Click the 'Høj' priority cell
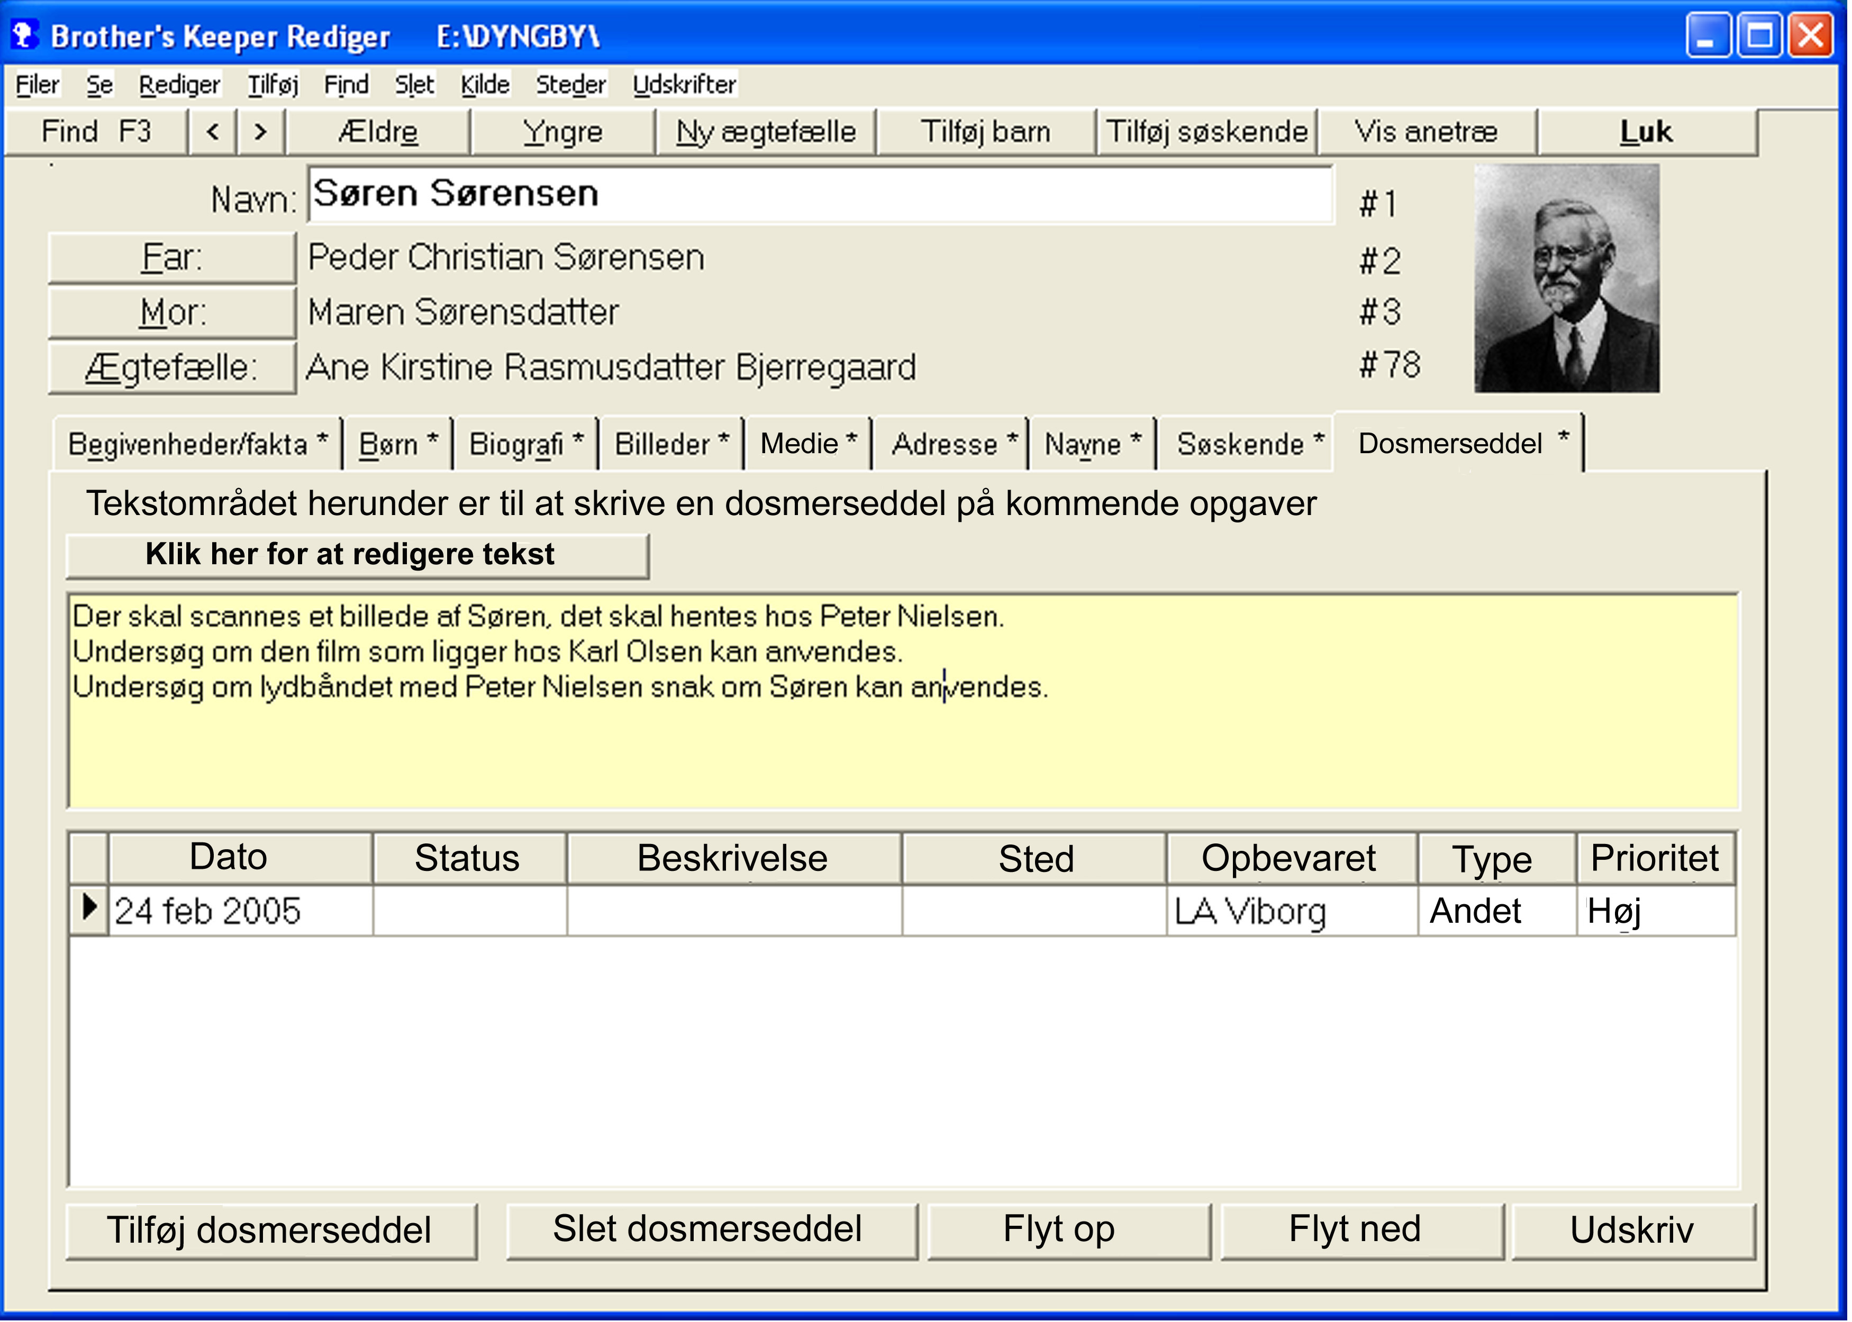 point(1656,910)
